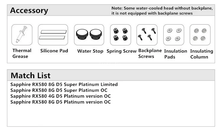Click the Accessory section heading
Viewport: 222px width, 131px height.
(x=29, y=10)
